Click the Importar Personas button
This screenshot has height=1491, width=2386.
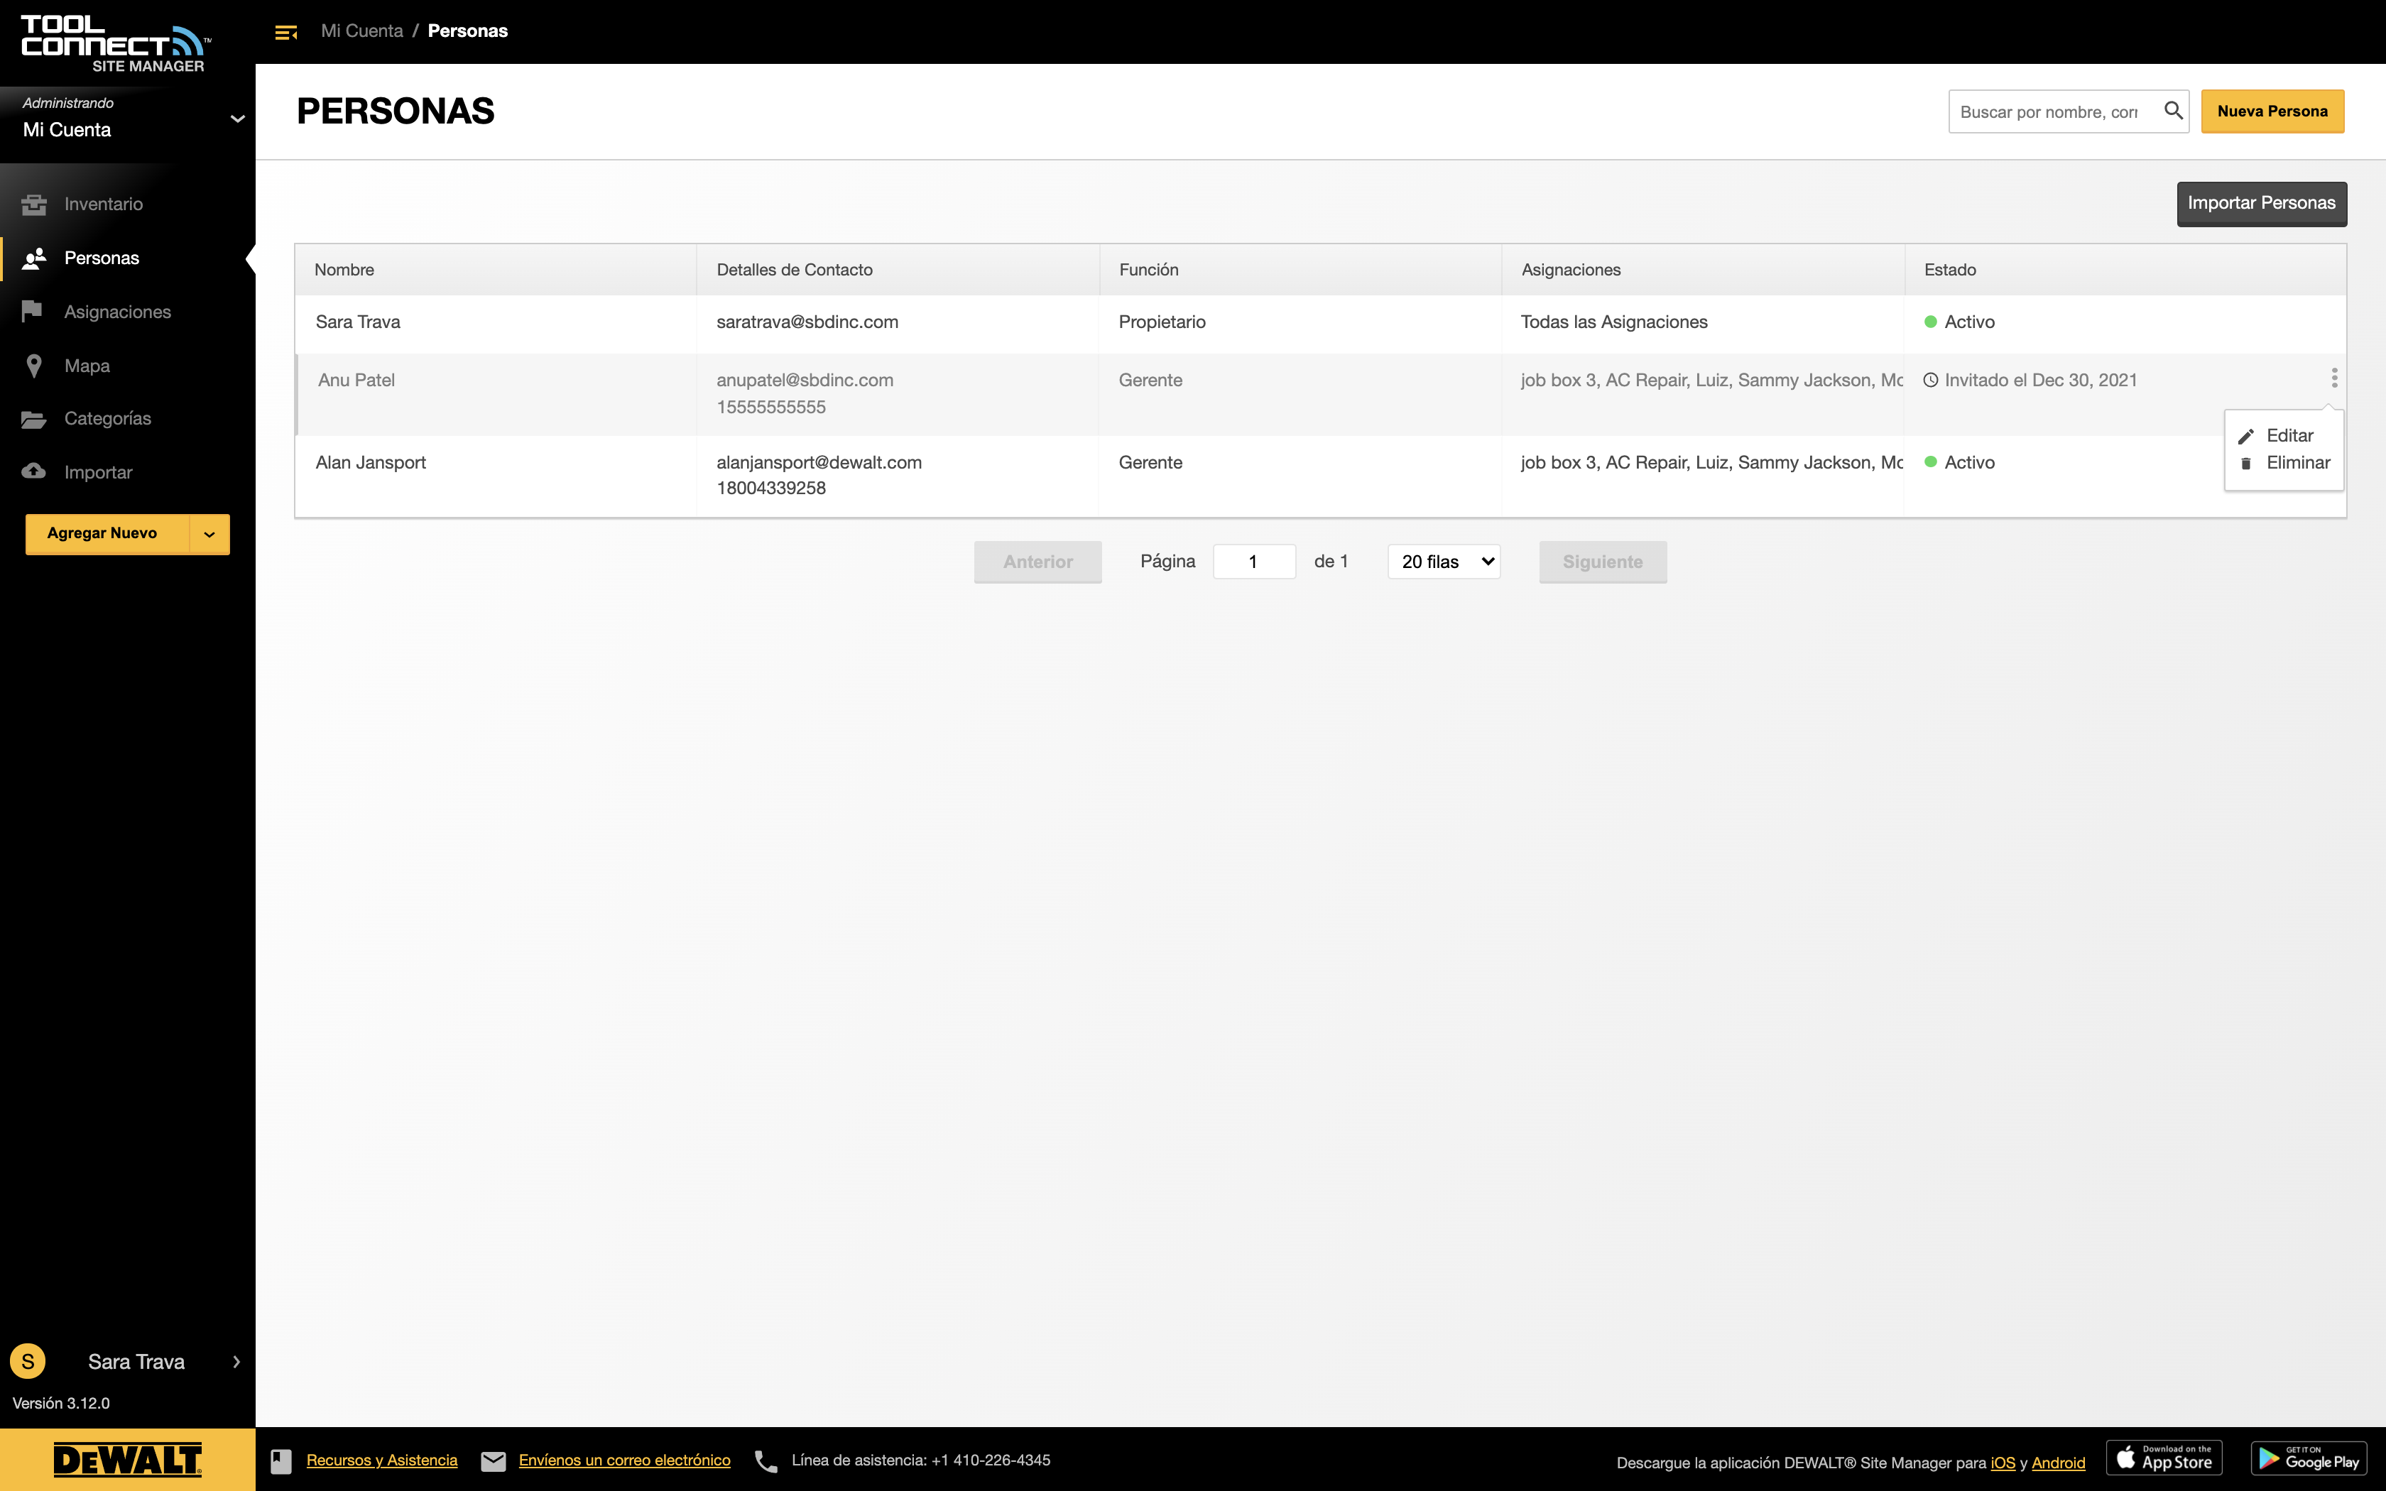tap(2261, 204)
